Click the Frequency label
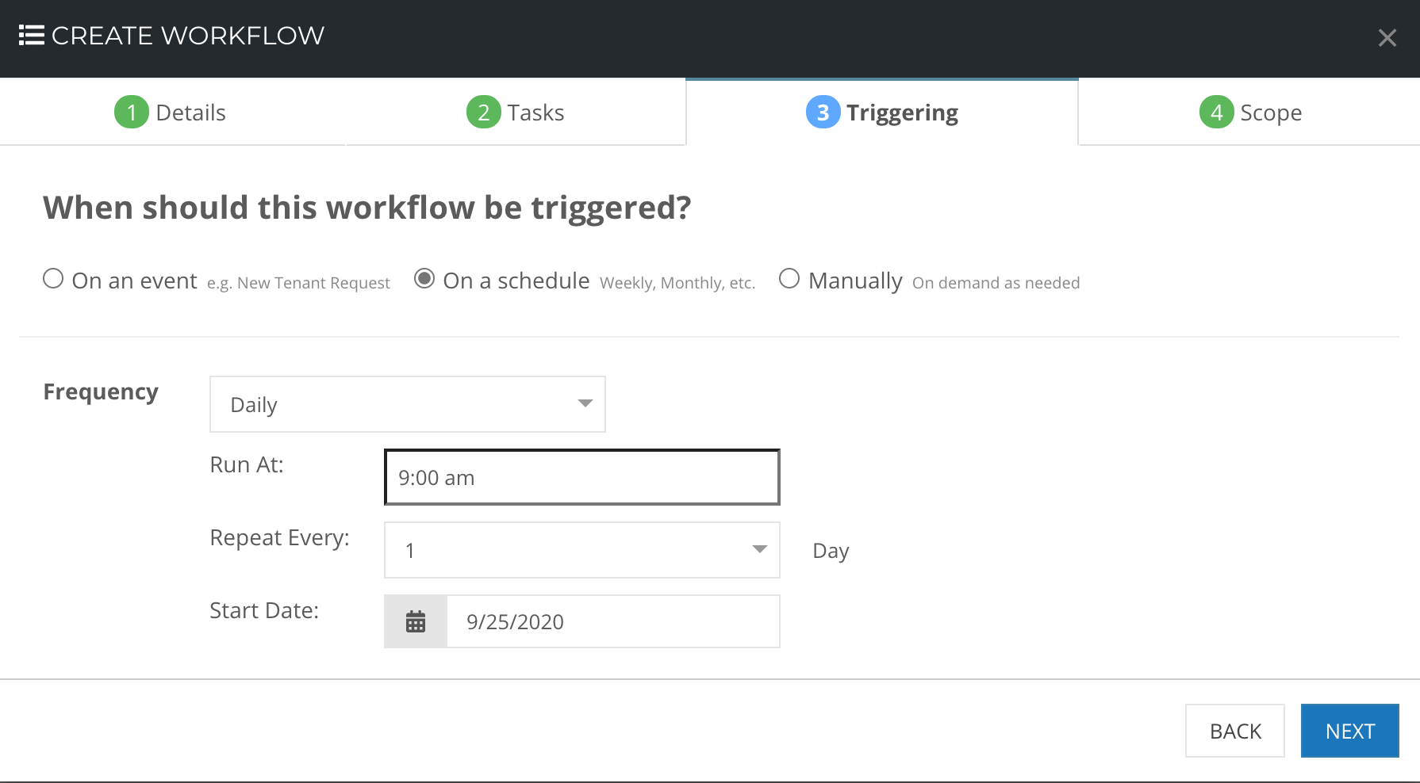This screenshot has width=1420, height=783. pyautogui.click(x=101, y=392)
